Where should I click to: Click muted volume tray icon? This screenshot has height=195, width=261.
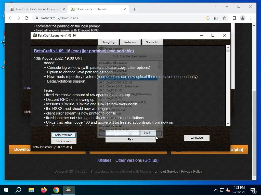click(228, 190)
